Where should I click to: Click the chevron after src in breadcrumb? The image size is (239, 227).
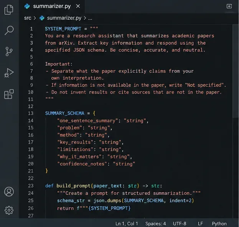(35, 18)
